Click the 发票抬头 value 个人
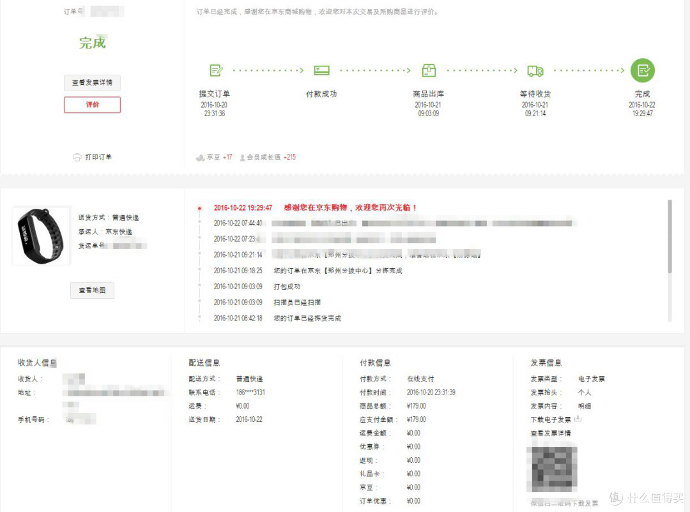This screenshot has width=690, height=512. (x=585, y=393)
